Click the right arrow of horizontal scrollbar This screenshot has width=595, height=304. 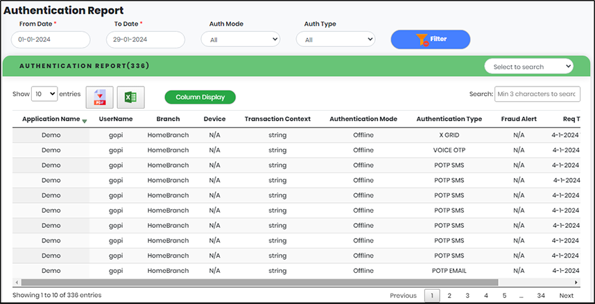click(576, 283)
